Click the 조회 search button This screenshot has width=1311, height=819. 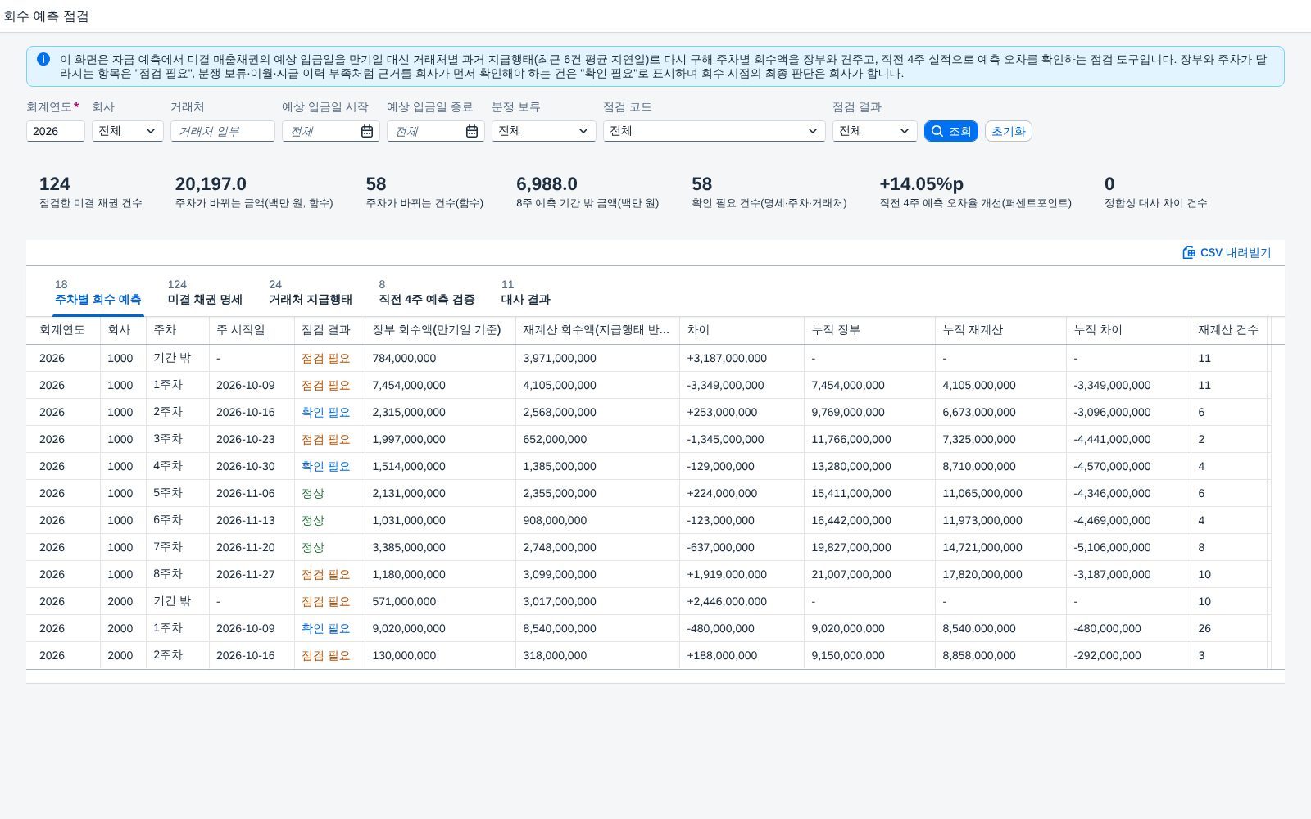[950, 131]
